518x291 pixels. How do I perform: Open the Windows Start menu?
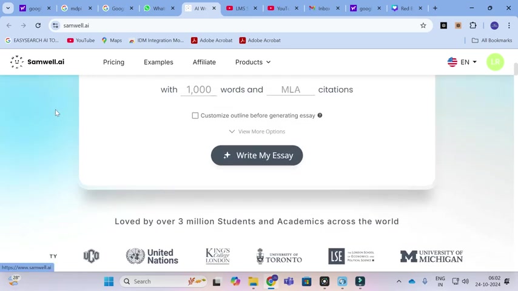coord(109,281)
